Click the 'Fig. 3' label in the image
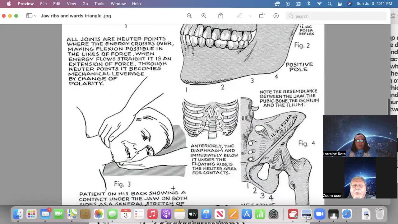The width and height of the screenshot is (398, 224). [x=122, y=184]
